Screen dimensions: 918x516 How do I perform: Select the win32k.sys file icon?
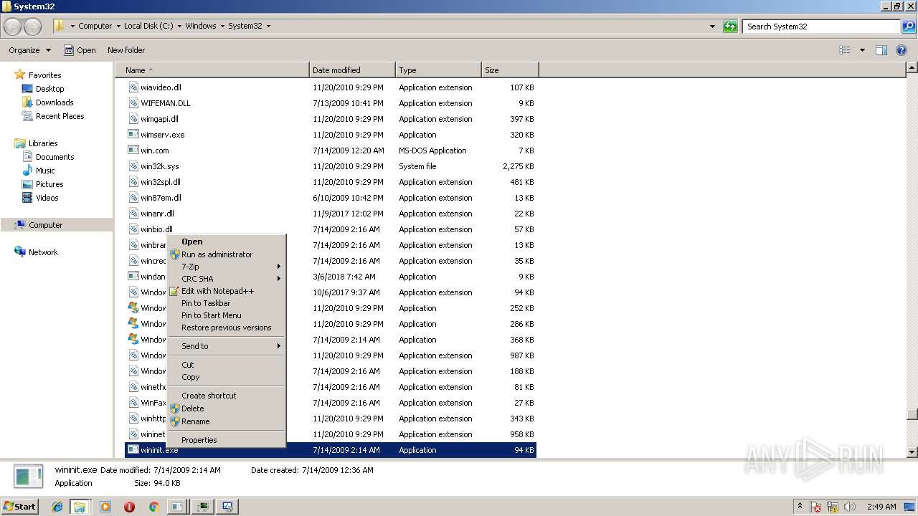tap(133, 166)
